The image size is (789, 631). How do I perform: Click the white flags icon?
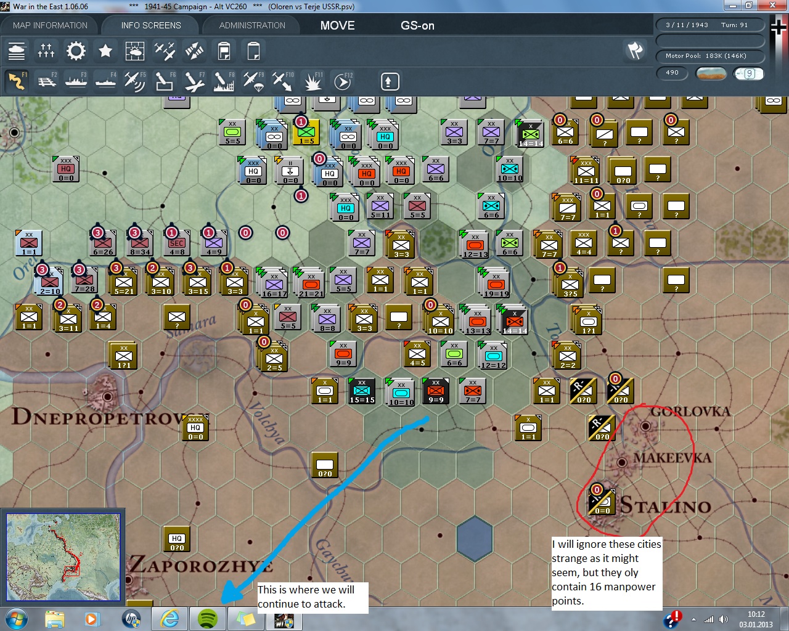pyautogui.click(x=636, y=51)
